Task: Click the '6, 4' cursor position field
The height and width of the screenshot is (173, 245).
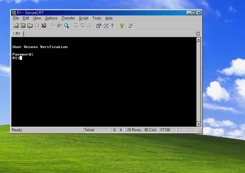Action: pyautogui.click(x=118, y=130)
